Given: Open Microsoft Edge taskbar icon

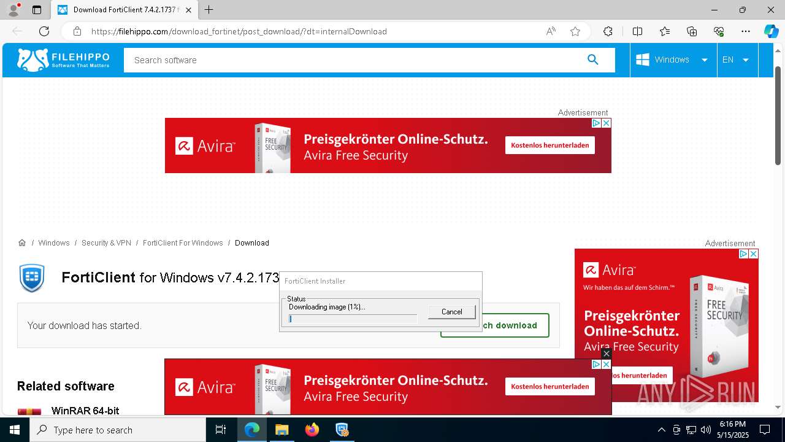Looking at the screenshot, I should [x=252, y=430].
